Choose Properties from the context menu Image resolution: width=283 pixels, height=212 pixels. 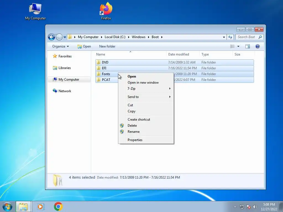click(x=146, y=140)
